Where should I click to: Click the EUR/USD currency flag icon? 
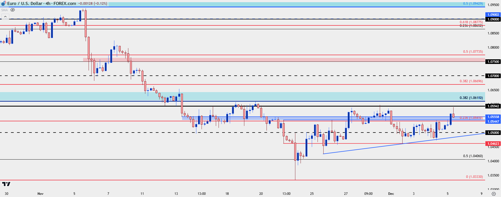(3, 4)
